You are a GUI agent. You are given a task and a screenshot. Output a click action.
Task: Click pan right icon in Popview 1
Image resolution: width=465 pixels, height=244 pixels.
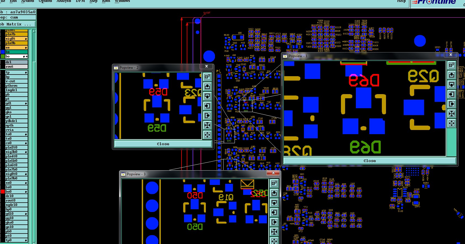pos(451,104)
